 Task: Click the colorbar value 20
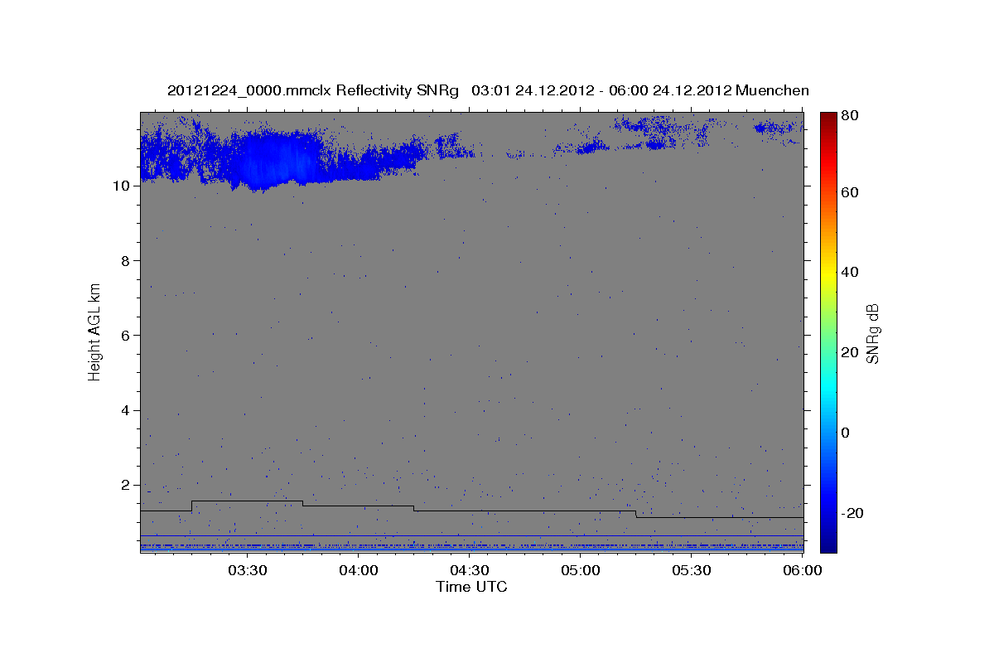(852, 352)
